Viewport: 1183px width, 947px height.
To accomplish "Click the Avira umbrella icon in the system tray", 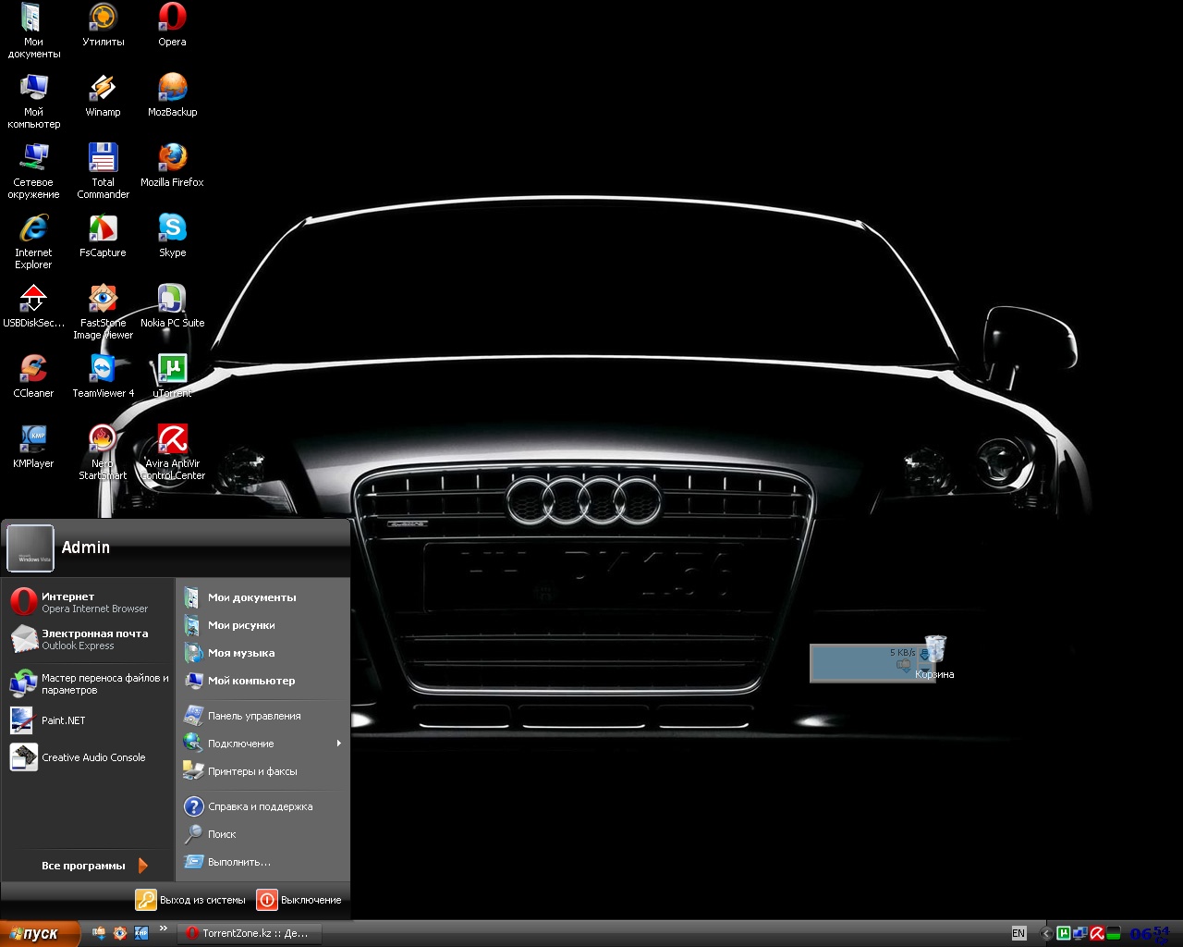I will [x=1096, y=933].
